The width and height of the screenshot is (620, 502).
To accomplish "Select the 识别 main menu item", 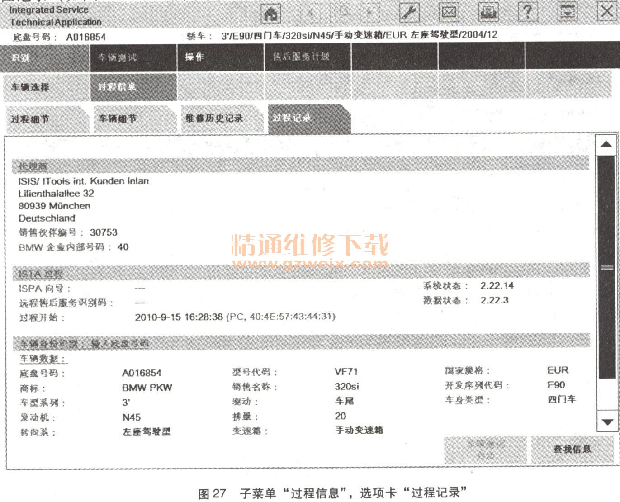I will (44, 57).
